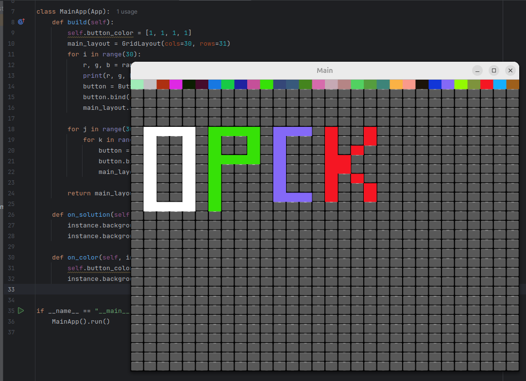This screenshot has width=526, height=381.
Task: Pick the lime yellow-green swatch
Action: [461, 84]
